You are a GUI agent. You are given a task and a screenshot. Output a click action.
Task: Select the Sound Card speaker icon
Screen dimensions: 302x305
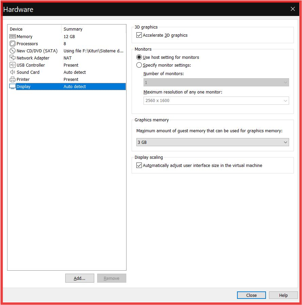(x=13, y=72)
